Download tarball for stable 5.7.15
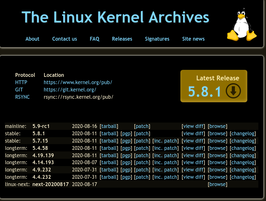 tap(109, 141)
